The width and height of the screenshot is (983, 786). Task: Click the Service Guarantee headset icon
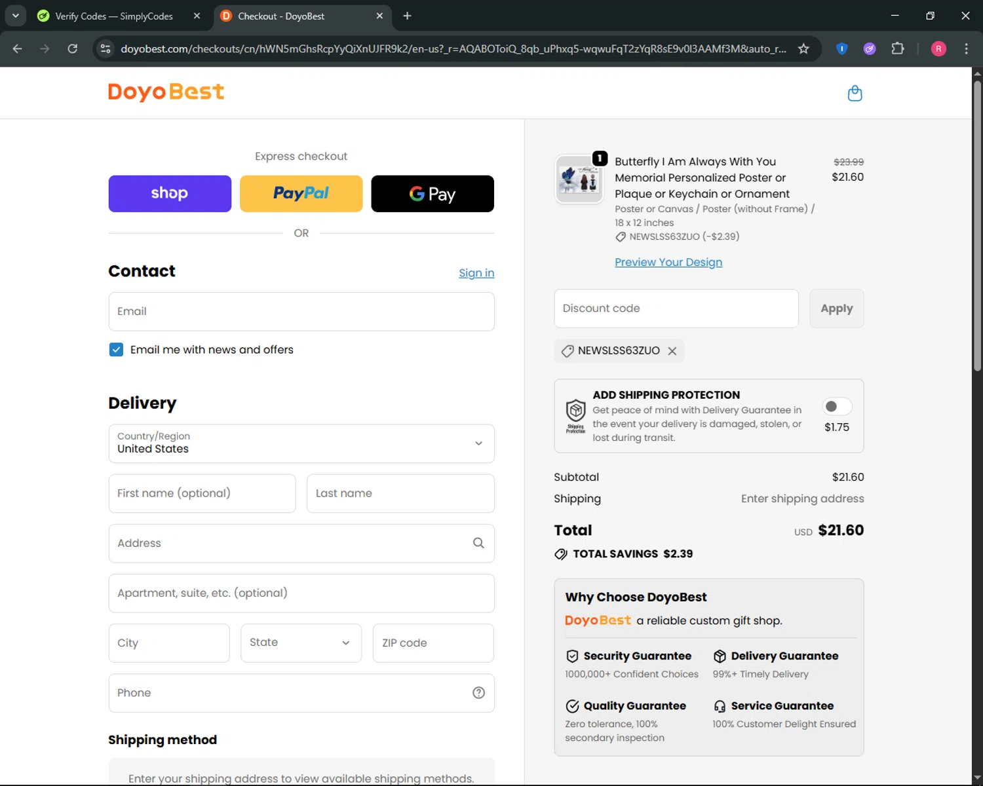pyautogui.click(x=720, y=706)
